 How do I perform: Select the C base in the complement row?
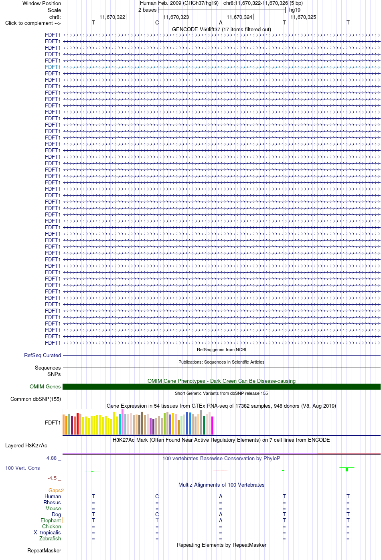pos(157,23)
